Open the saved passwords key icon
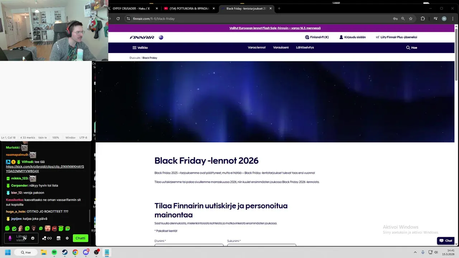Screen dimensions: 459x258 point(395,19)
